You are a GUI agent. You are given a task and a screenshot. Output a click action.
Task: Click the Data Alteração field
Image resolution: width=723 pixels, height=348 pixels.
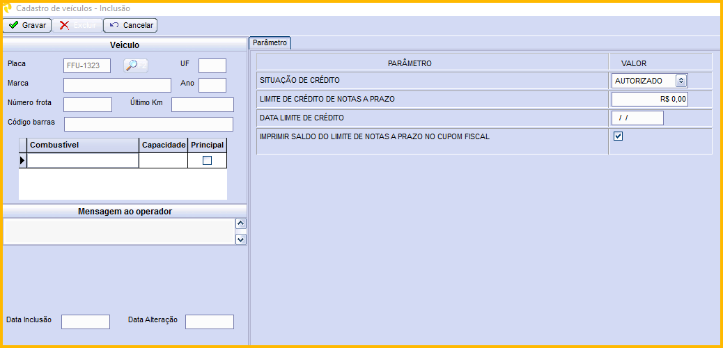pos(210,322)
